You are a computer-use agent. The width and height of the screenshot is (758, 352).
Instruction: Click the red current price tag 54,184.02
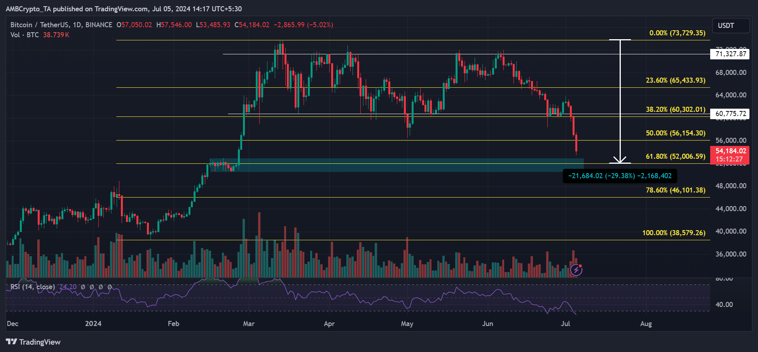[730, 151]
